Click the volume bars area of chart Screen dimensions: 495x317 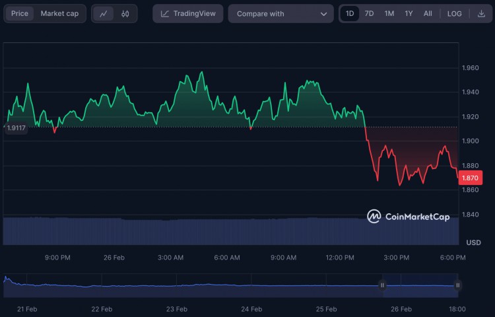click(231, 230)
